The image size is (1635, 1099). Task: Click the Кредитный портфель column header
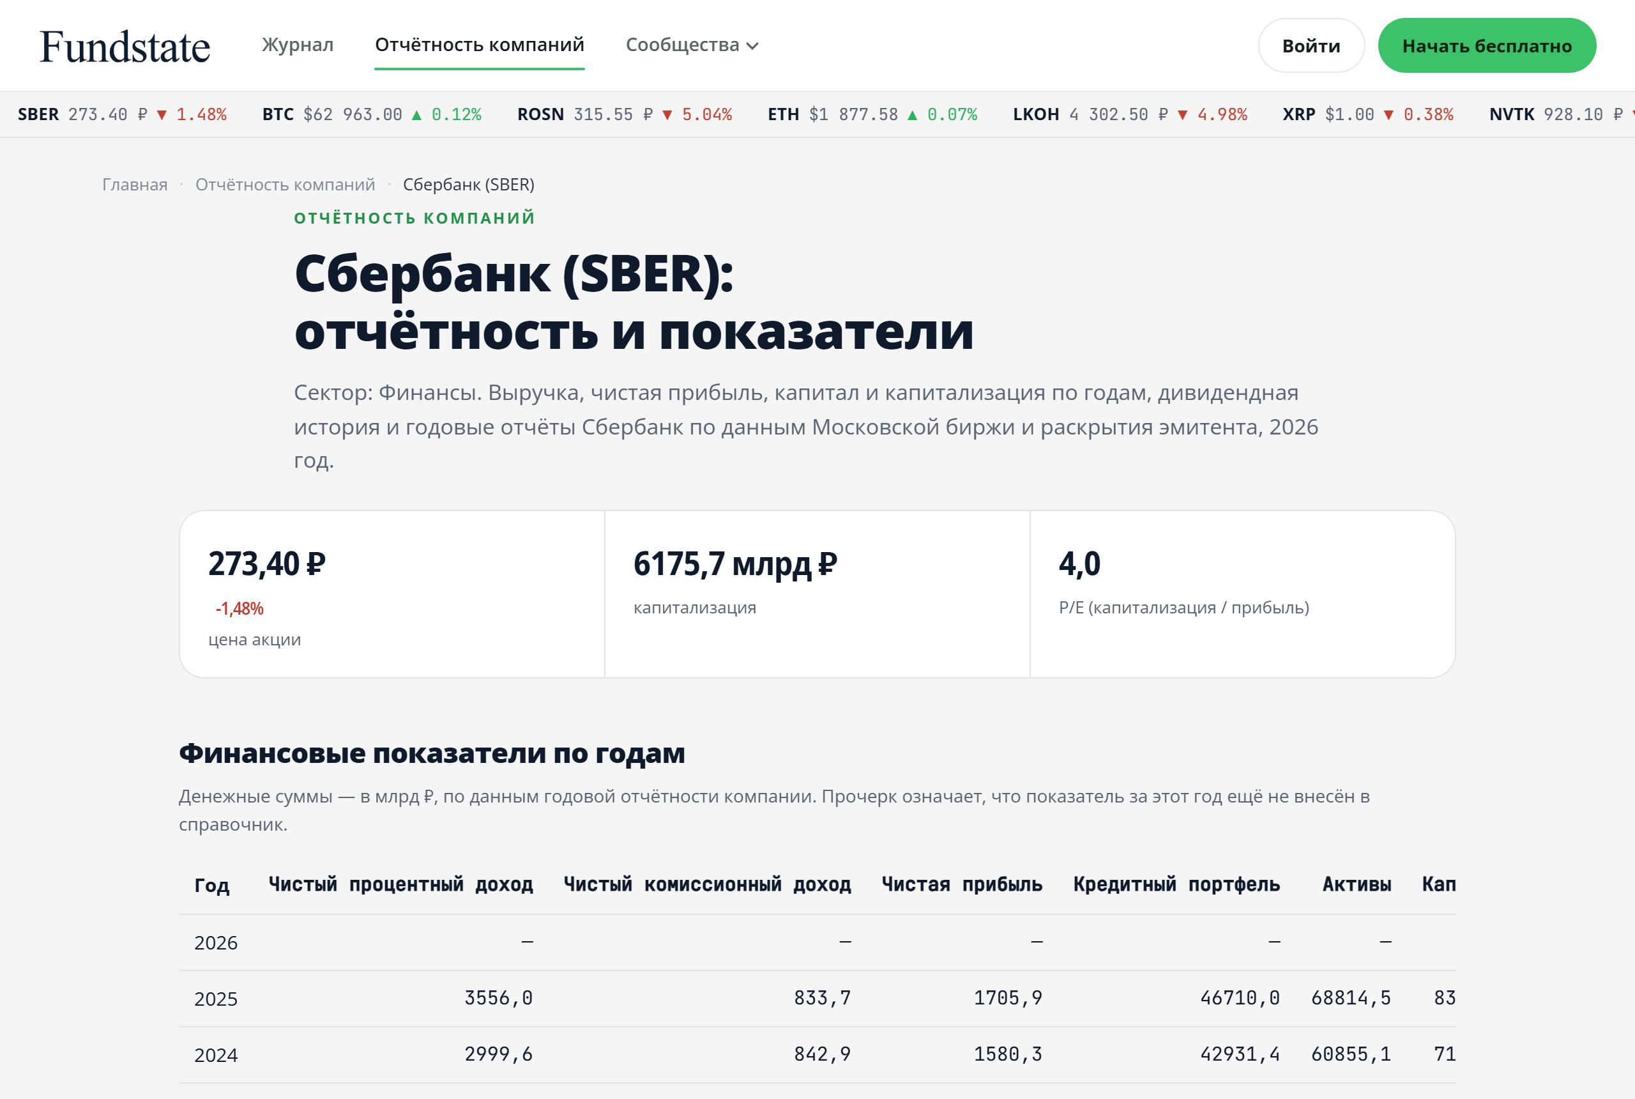[1177, 884]
